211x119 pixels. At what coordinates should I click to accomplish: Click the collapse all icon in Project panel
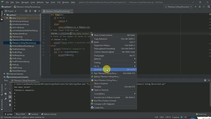[30, 11]
